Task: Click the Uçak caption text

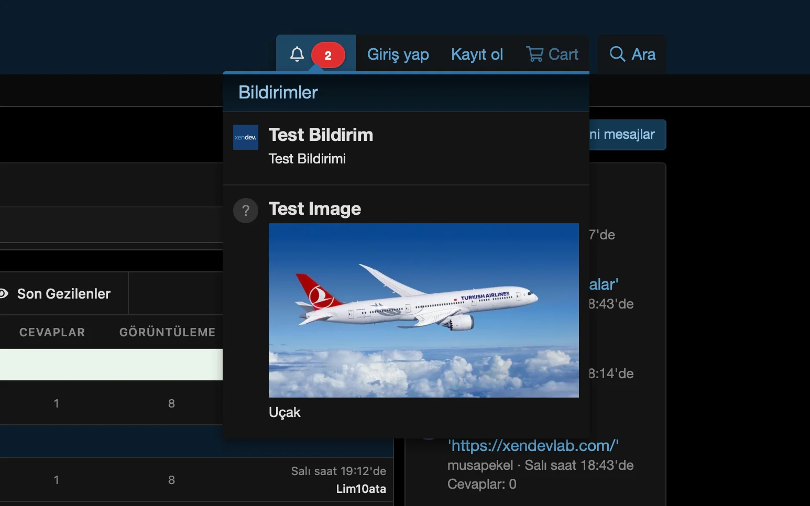Action: pos(284,412)
